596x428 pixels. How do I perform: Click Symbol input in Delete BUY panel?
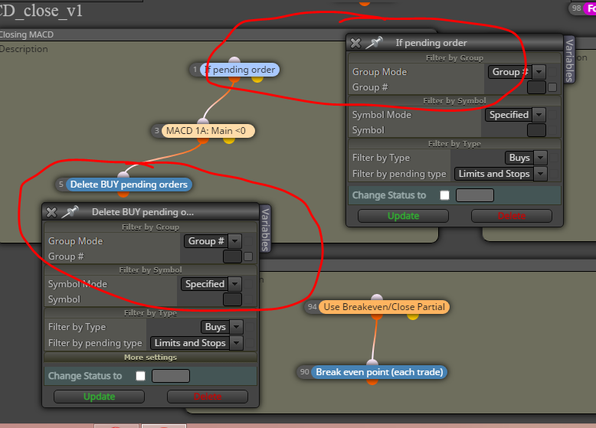pos(232,299)
